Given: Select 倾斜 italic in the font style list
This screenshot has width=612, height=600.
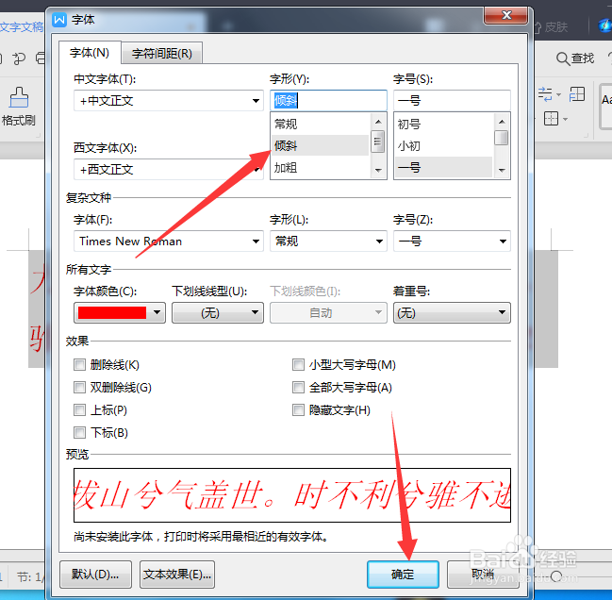Looking at the screenshot, I should click(320, 145).
